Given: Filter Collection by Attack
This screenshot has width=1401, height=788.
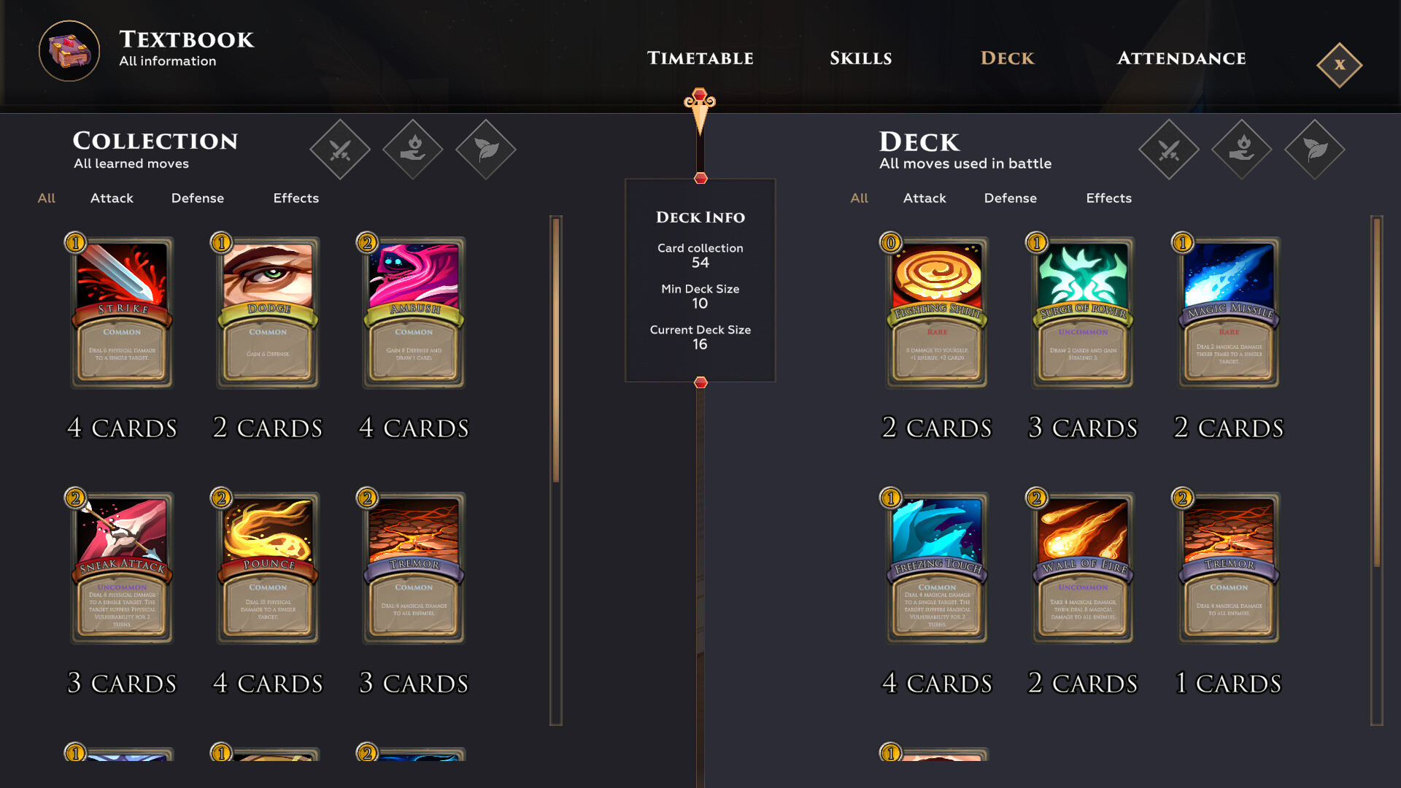Looking at the screenshot, I should (112, 198).
